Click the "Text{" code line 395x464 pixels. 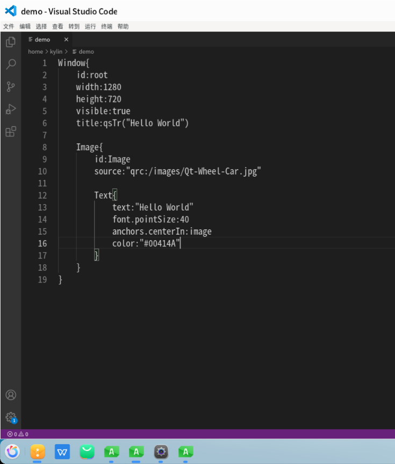click(106, 195)
